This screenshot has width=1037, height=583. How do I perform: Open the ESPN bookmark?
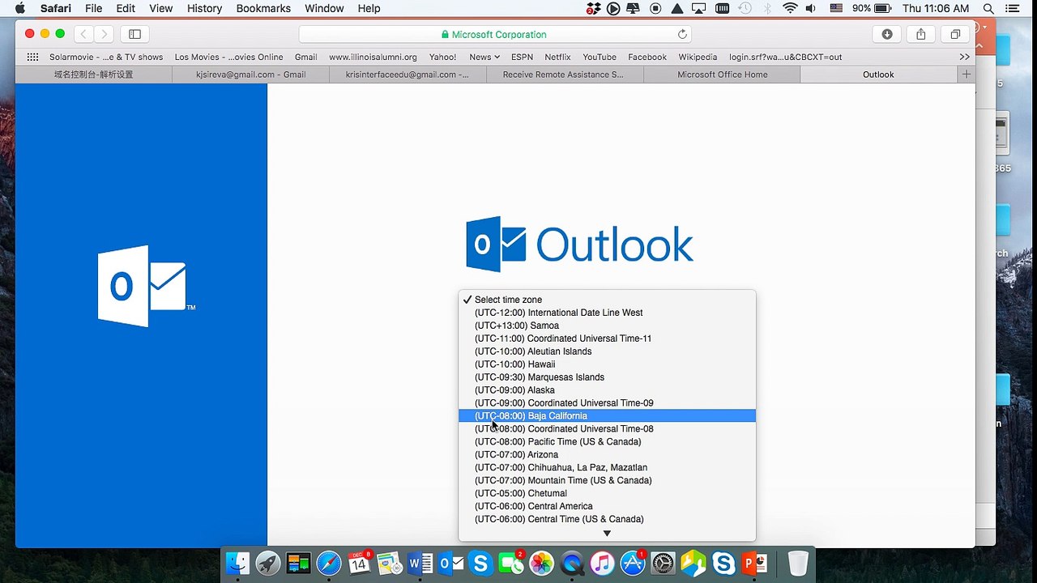(x=522, y=57)
